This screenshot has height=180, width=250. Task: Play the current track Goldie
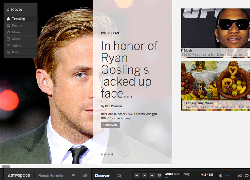[x=144, y=175]
